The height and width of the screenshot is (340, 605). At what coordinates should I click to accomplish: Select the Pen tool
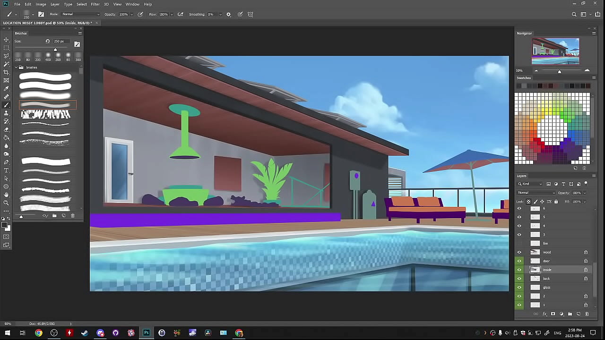coord(6,162)
